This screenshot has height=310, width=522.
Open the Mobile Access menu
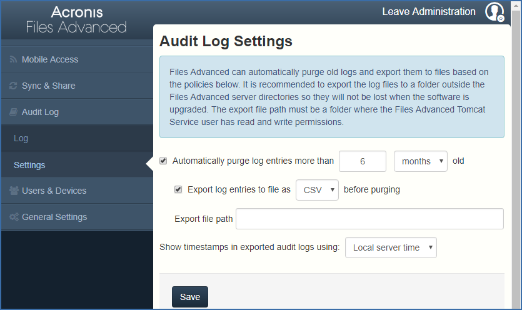(78, 59)
